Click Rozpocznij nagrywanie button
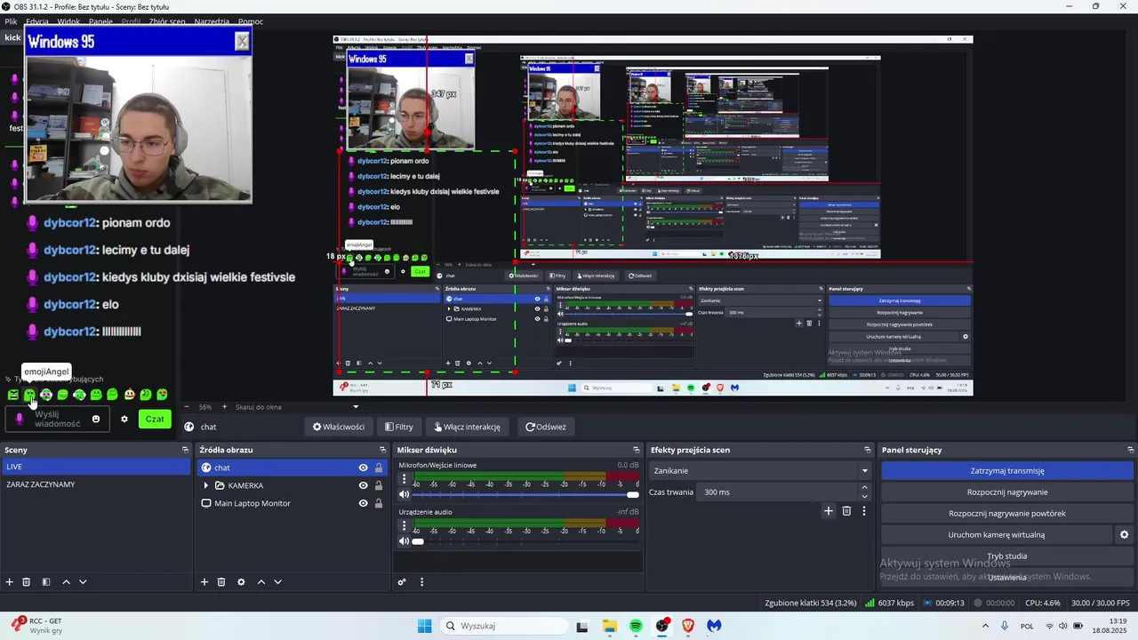Image resolution: width=1138 pixels, height=640 pixels. tap(1007, 492)
